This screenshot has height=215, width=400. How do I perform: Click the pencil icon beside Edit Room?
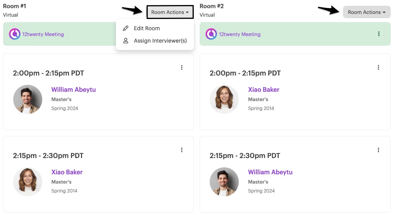click(x=126, y=28)
